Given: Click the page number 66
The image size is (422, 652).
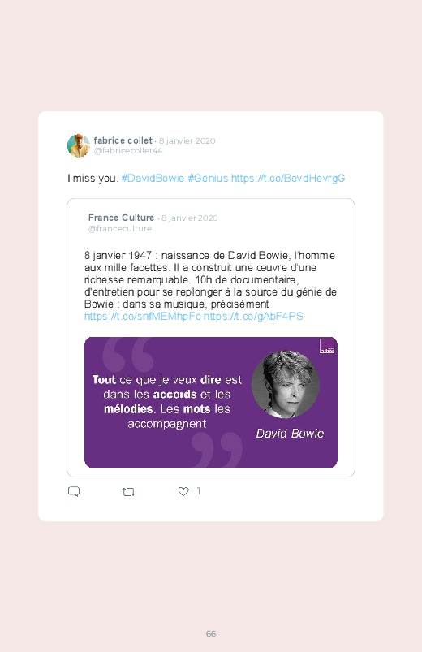Looking at the screenshot, I should 211,633.
